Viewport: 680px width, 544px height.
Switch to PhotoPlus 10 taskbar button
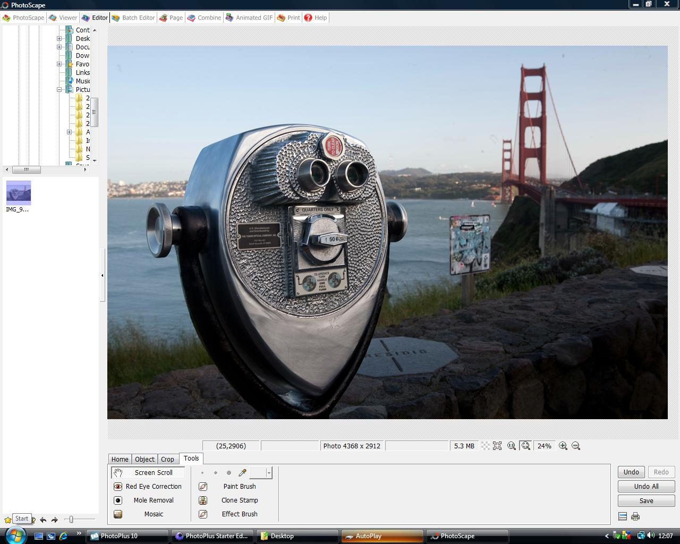click(127, 535)
